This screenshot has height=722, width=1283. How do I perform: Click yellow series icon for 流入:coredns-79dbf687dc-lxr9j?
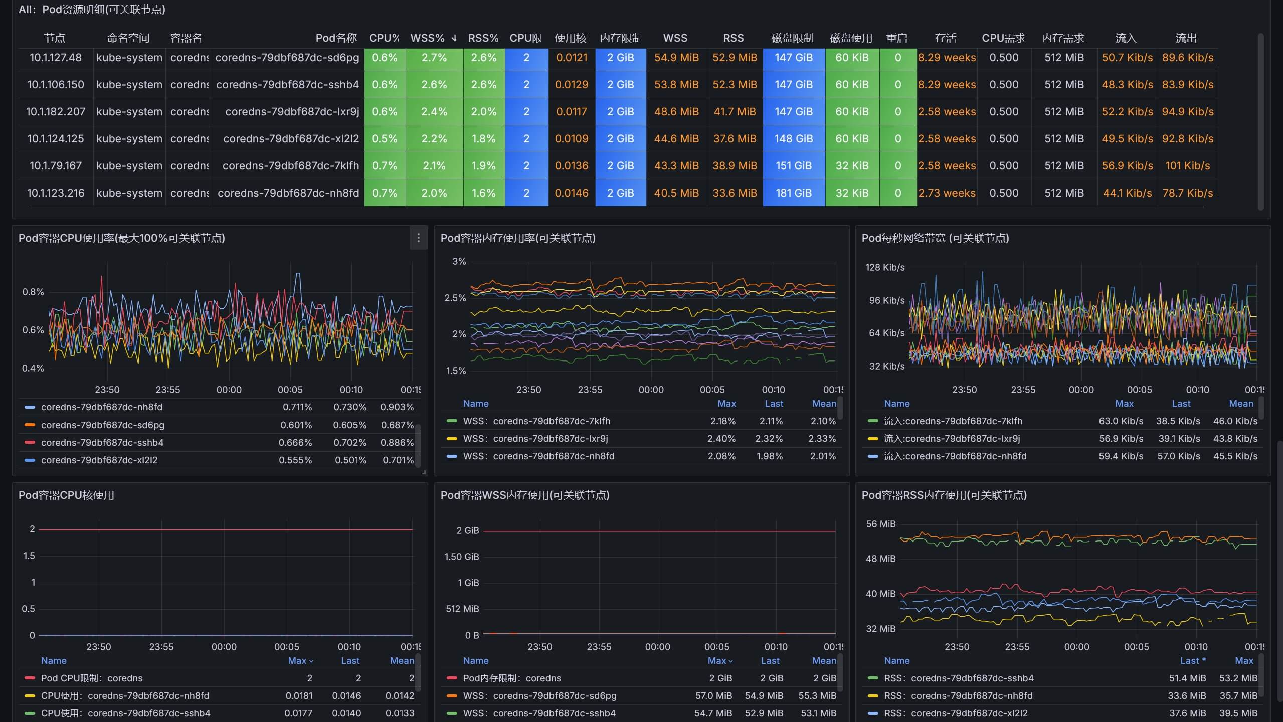(873, 439)
